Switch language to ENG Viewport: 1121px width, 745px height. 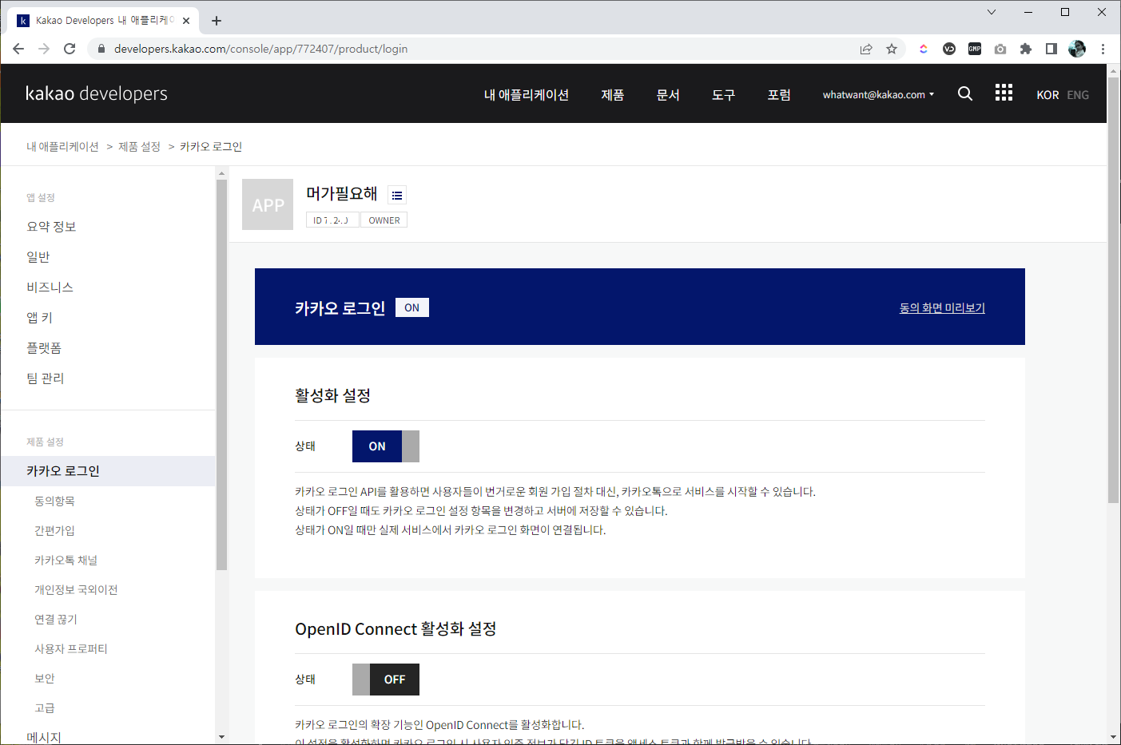point(1078,94)
